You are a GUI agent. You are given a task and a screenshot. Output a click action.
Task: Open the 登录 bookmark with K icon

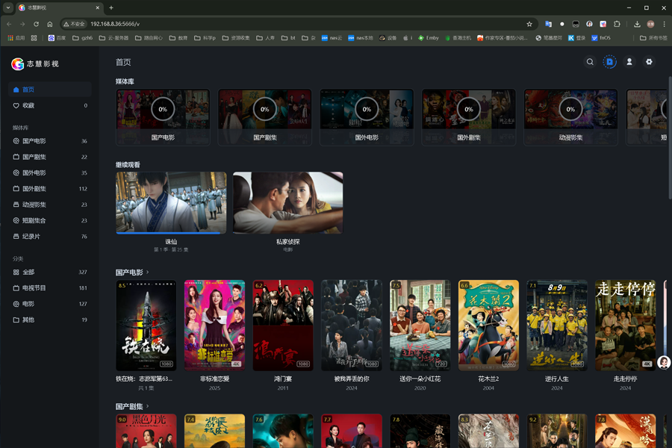577,38
